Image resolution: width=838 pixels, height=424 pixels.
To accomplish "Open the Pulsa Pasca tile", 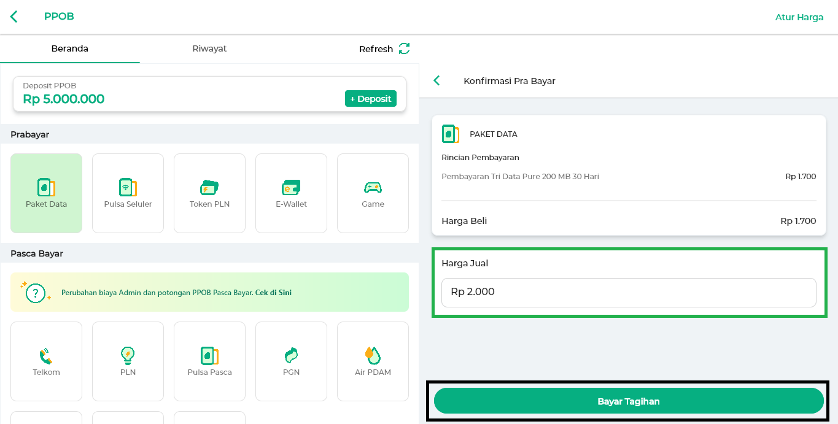I will tap(209, 361).
